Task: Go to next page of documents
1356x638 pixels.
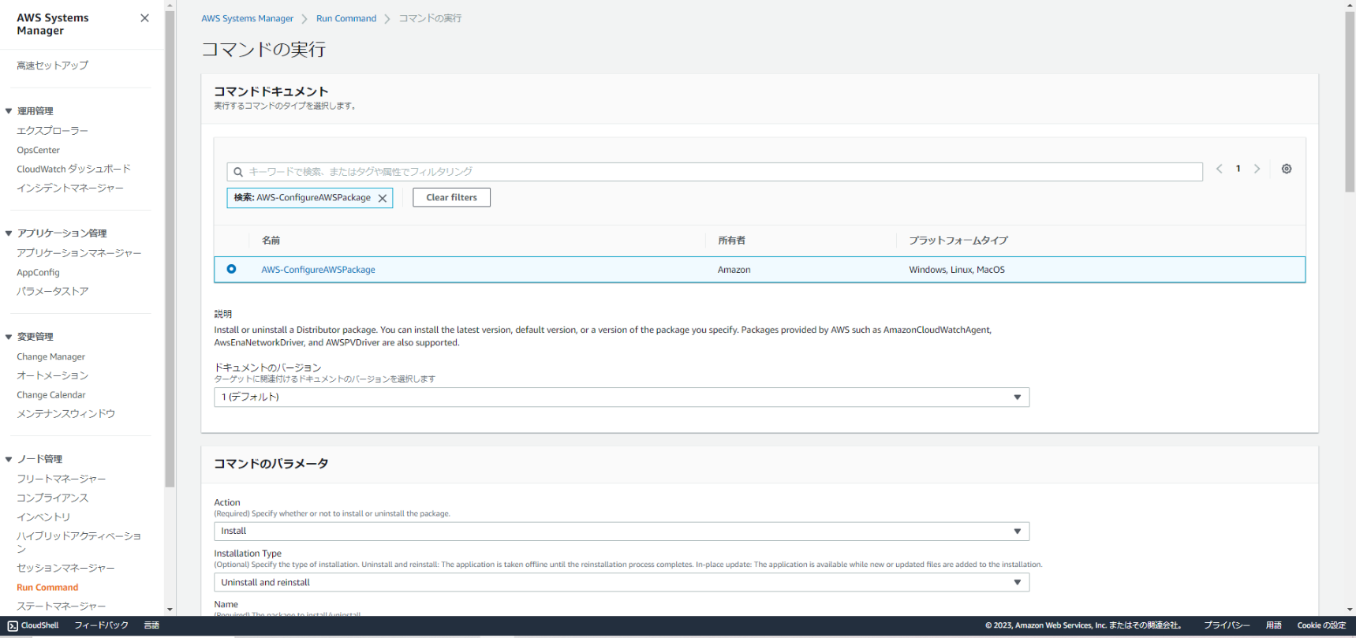Action: (1257, 169)
